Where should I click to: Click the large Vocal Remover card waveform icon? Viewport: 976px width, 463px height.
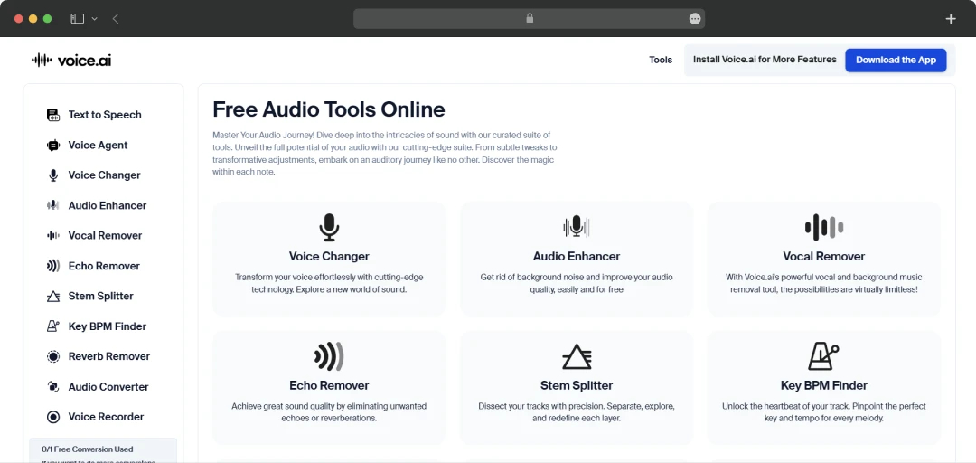(x=823, y=228)
